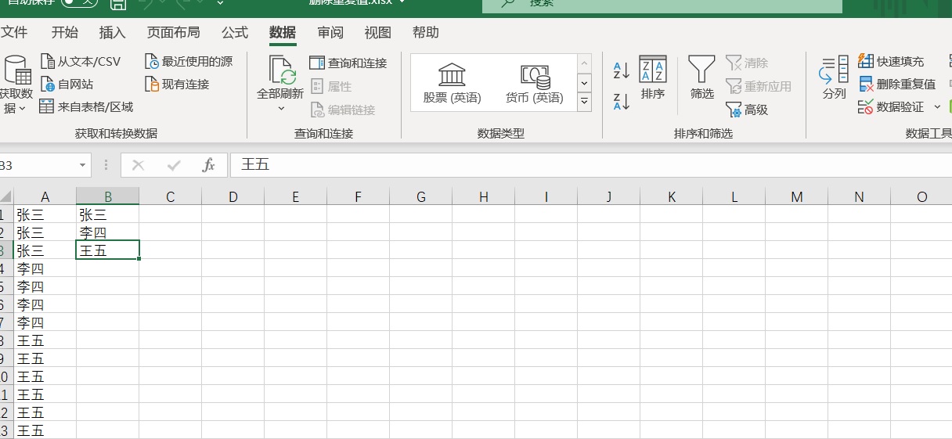Select column M header
Screen dimensions: 952x439
(x=797, y=196)
